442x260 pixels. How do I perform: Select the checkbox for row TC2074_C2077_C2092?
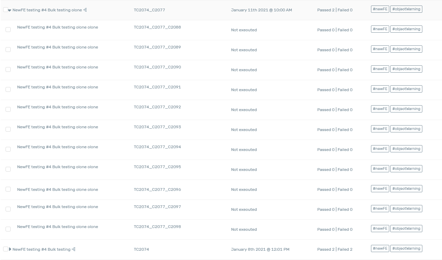click(8, 110)
